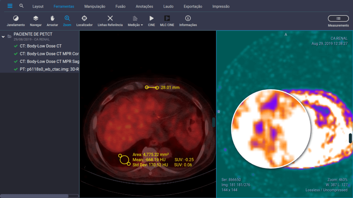This screenshot has height=198, width=353.
Task: Open the search magnifier tool
Action: [21, 6]
